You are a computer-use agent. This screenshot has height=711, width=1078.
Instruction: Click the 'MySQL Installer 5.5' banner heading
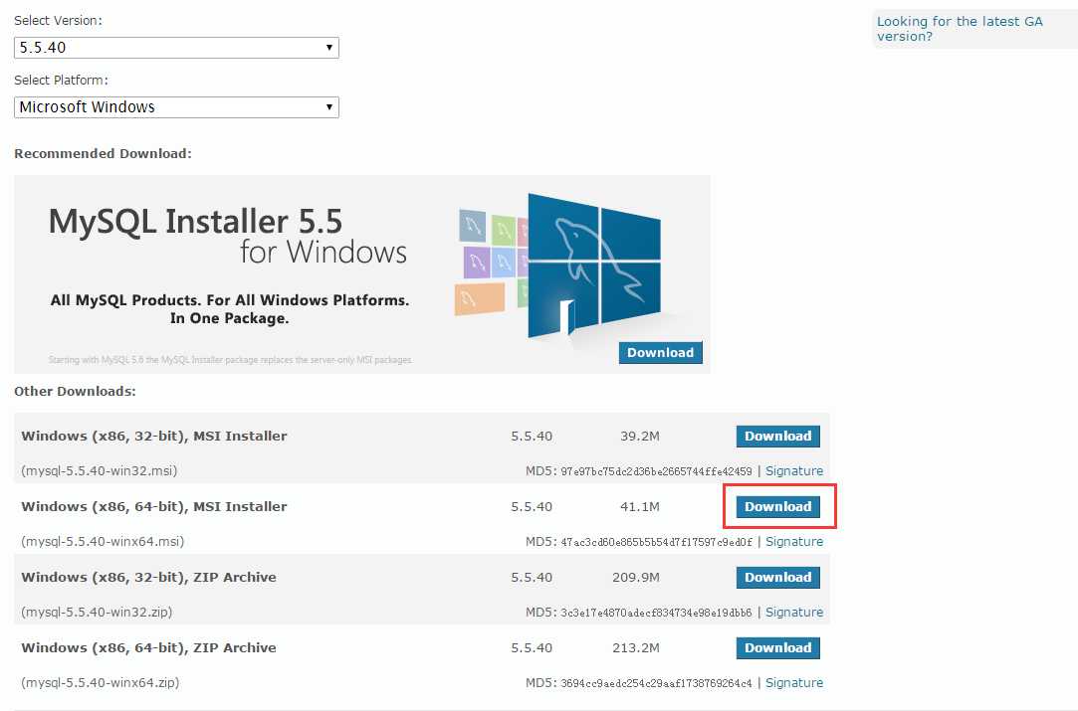[195, 222]
